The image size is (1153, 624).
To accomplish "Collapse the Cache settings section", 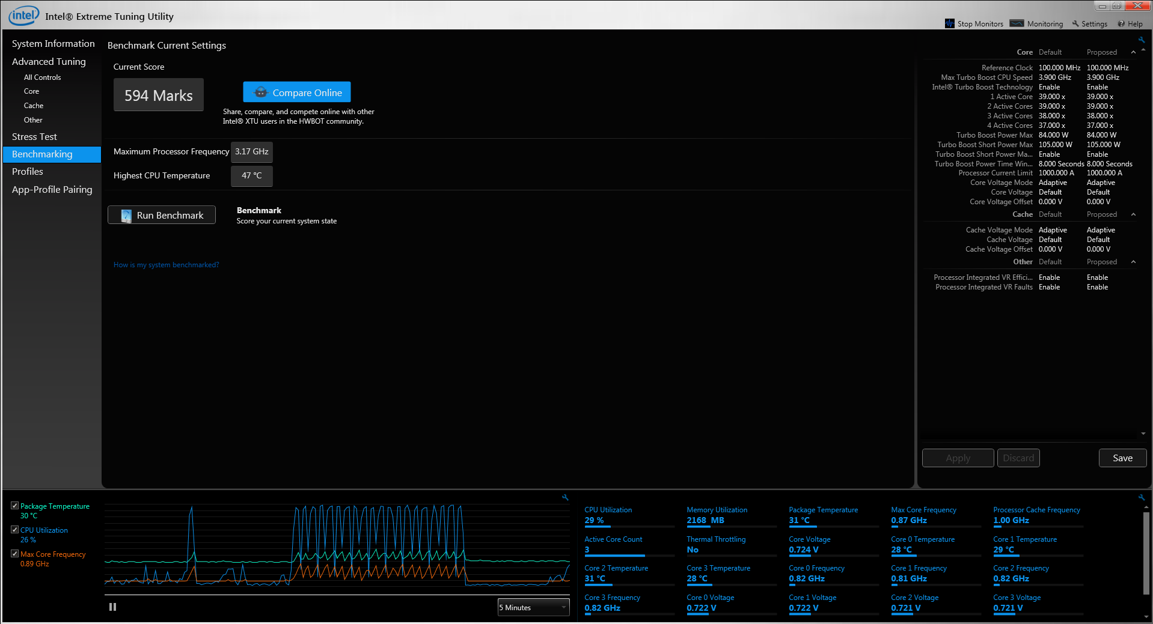I will (1133, 214).
